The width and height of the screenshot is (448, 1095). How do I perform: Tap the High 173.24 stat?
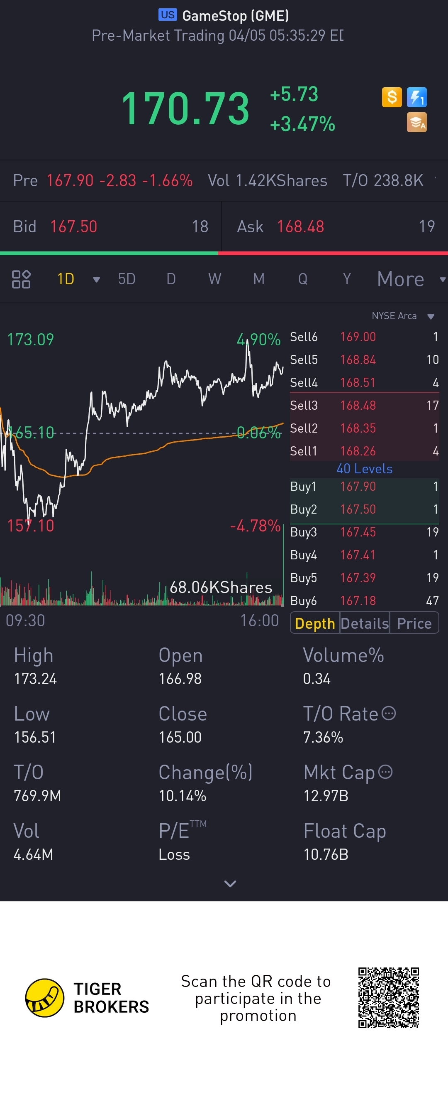35,667
